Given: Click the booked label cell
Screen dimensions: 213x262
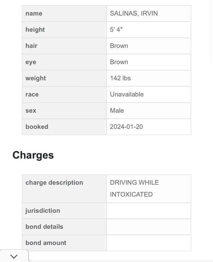Looking at the screenshot, I should 37,127.
